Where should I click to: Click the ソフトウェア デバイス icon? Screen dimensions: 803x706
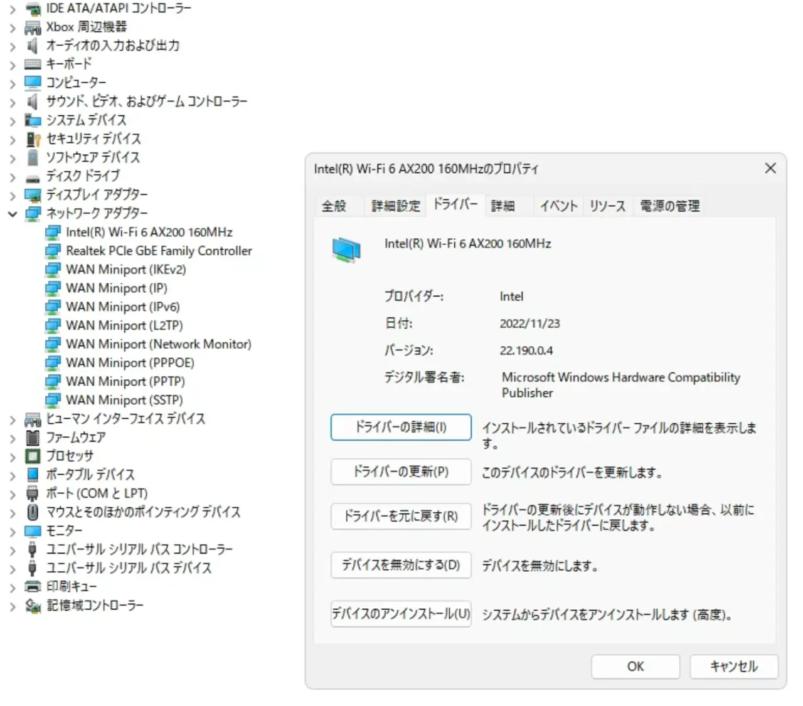(x=33, y=157)
